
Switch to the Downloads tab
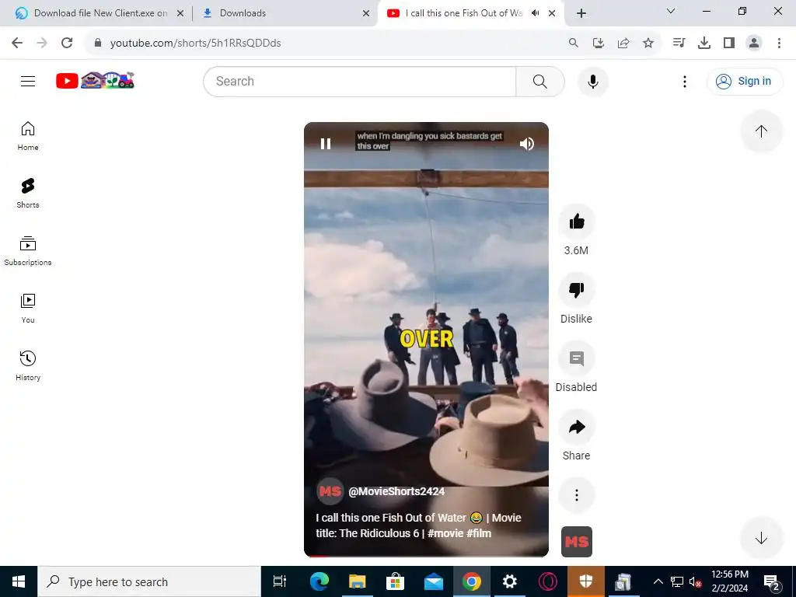coord(285,13)
